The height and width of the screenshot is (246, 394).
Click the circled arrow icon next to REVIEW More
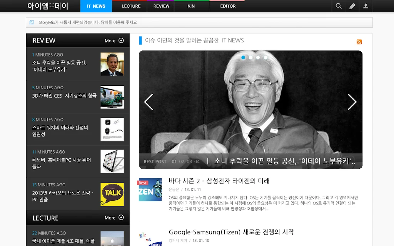point(121,40)
